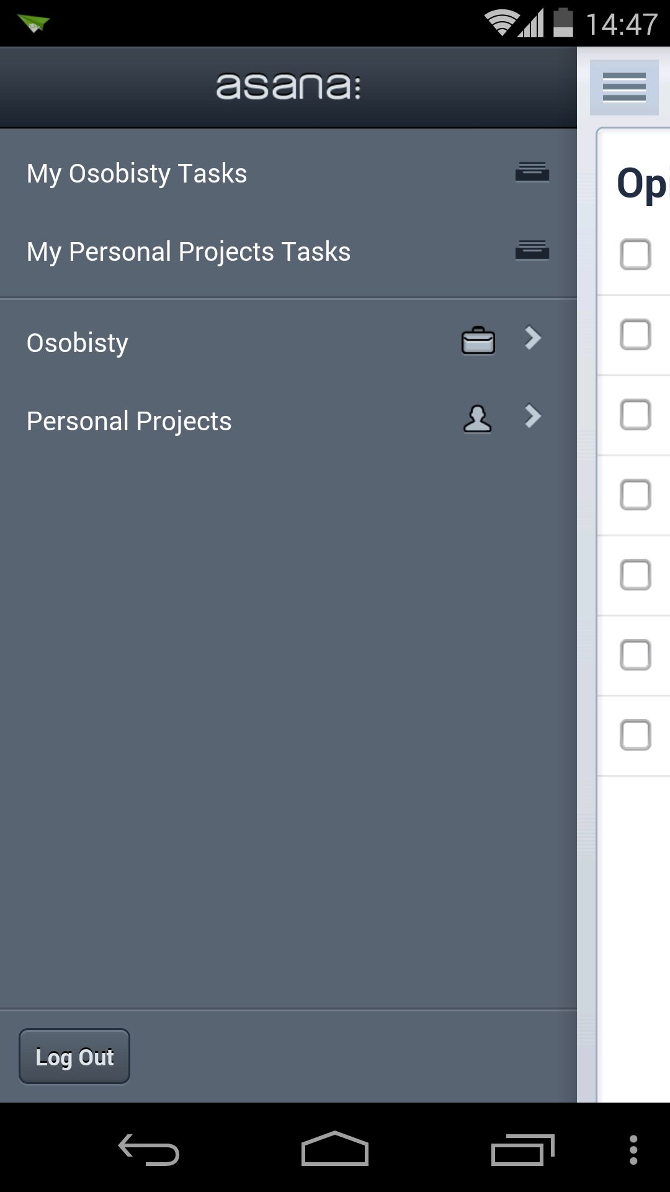Tap the hamburger menu icon

pos(624,87)
